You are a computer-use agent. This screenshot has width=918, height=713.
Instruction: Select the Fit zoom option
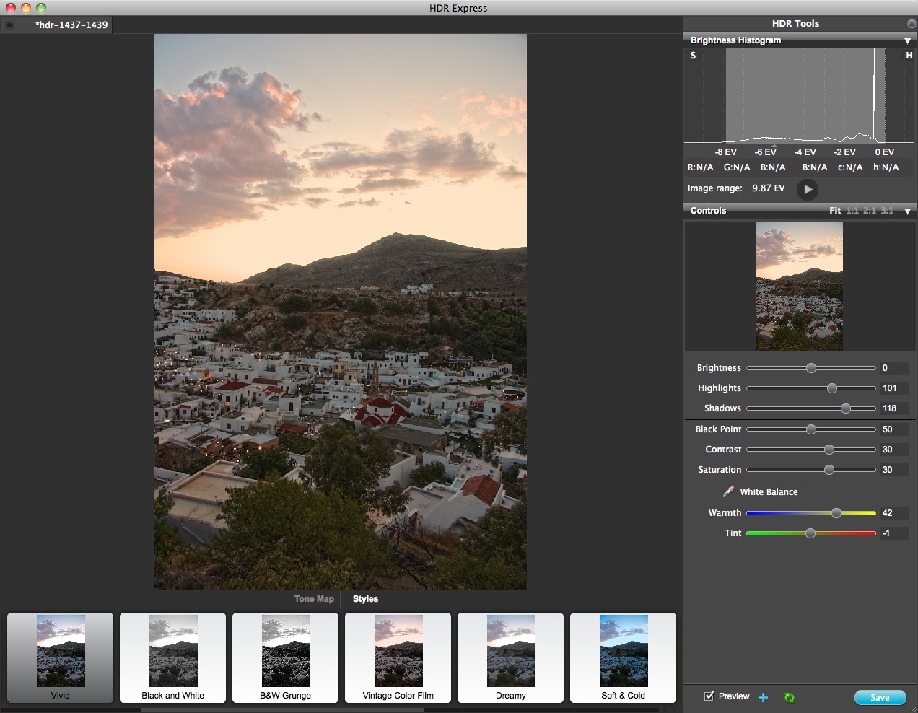coord(834,210)
